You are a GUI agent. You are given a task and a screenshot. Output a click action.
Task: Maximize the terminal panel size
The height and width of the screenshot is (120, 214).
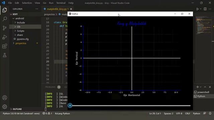pos(205,87)
